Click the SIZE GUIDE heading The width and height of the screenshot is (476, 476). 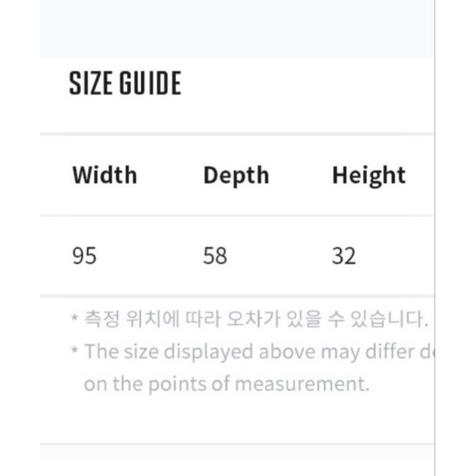tap(125, 84)
